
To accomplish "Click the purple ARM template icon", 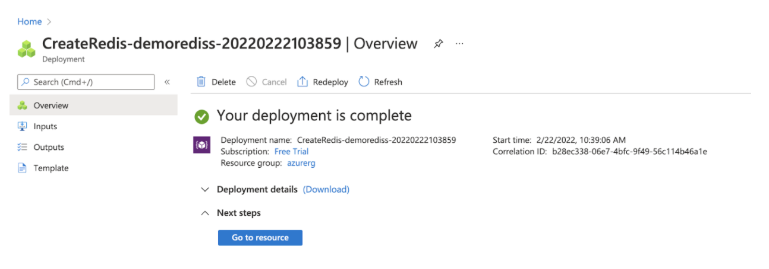I will click(x=202, y=145).
